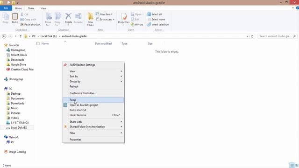Choose Properties in context menu
299x168 pixels.
pos(93,140)
